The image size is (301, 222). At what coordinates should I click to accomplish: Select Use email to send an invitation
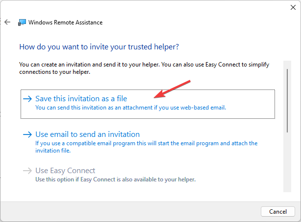[87, 134]
